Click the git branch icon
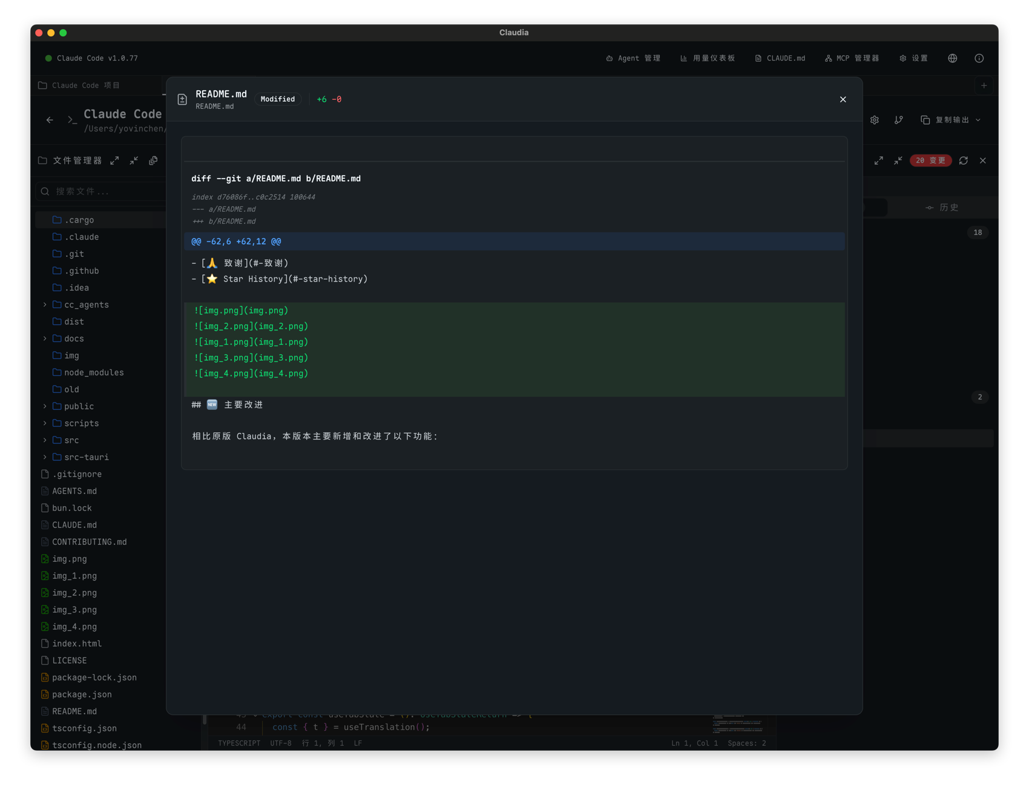Screen dimensions: 1029x787 pos(899,120)
